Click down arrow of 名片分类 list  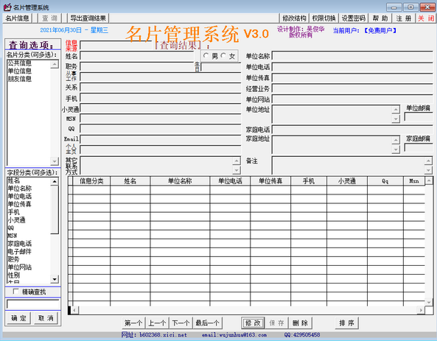pos(55,161)
